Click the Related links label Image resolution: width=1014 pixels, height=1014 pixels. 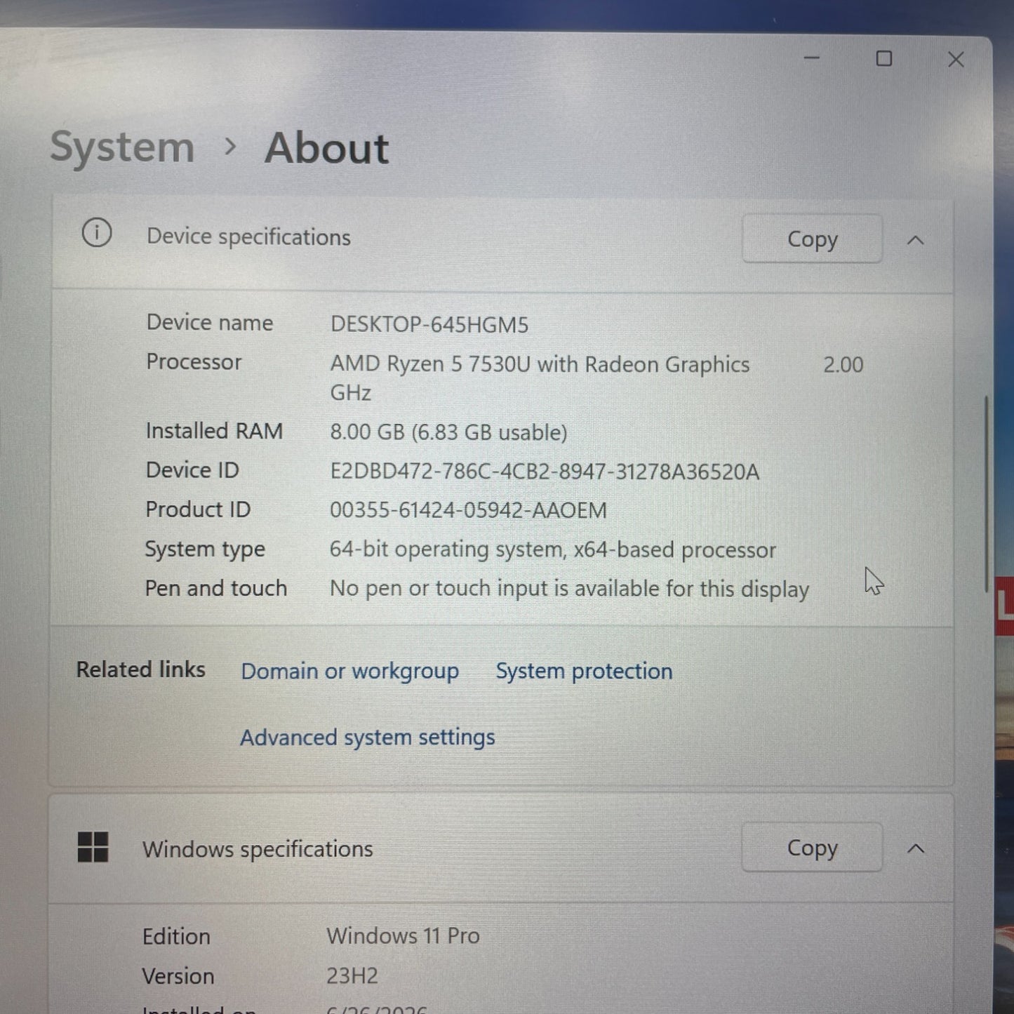140,669
